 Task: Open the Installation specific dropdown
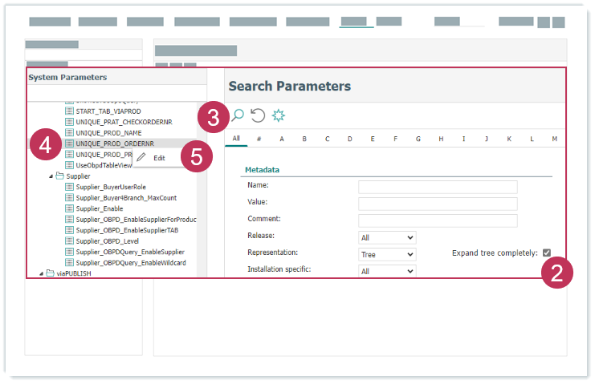coord(386,271)
